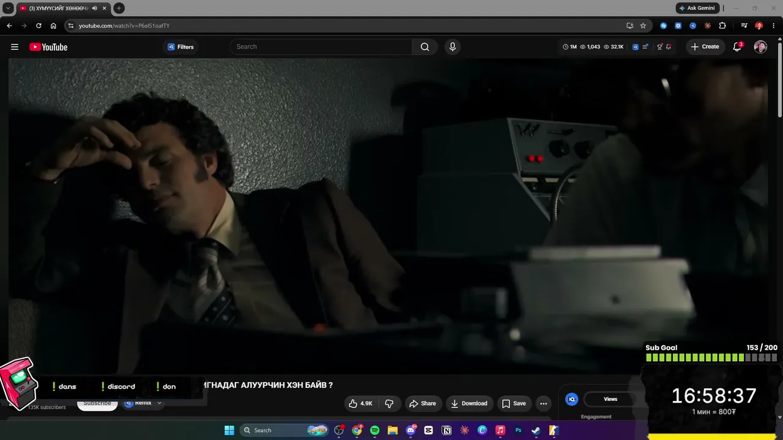
Task: Open a new browser tab
Action: point(119,8)
